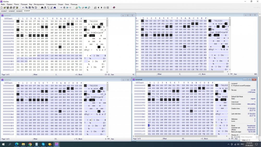Click 'Bytes per page:' in noname4 info panel

point(236,132)
